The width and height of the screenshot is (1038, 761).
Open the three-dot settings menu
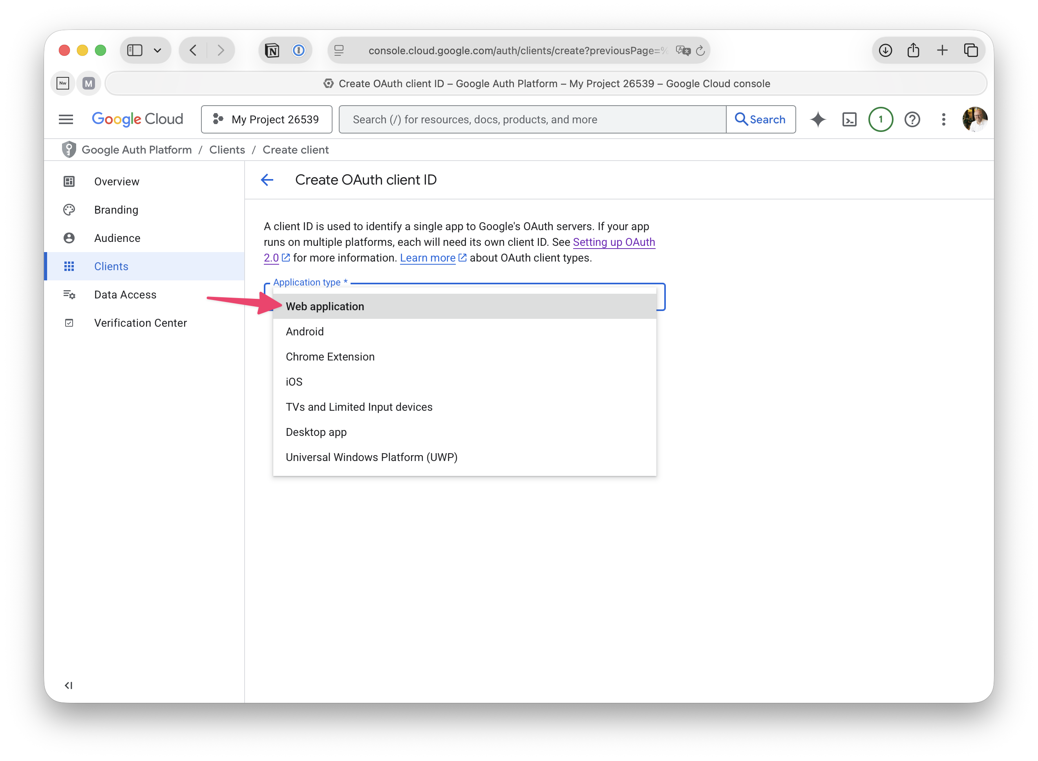click(x=944, y=119)
